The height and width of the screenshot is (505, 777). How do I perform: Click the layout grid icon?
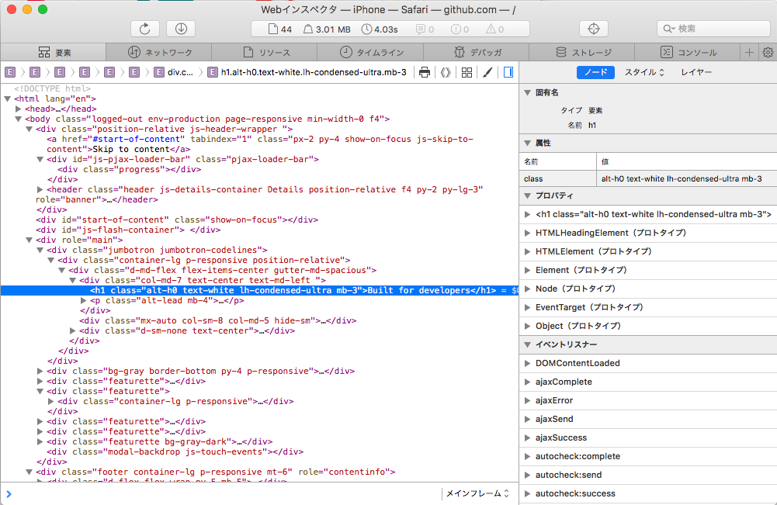tap(467, 72)
